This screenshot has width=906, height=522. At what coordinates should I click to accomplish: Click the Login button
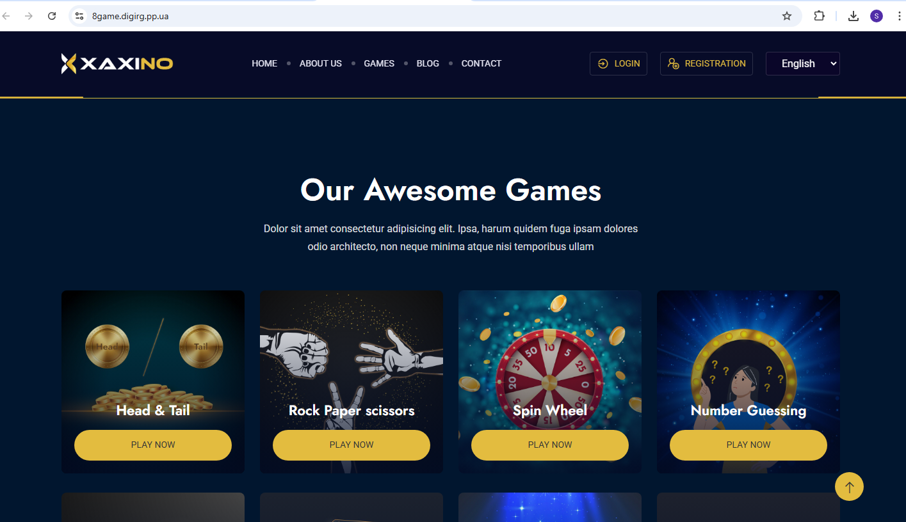click(x=619, y=63)
